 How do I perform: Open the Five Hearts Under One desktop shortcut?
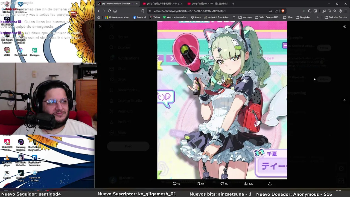point(21,161)
